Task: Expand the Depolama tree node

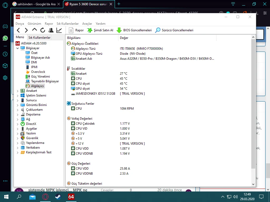Action: 17,115
